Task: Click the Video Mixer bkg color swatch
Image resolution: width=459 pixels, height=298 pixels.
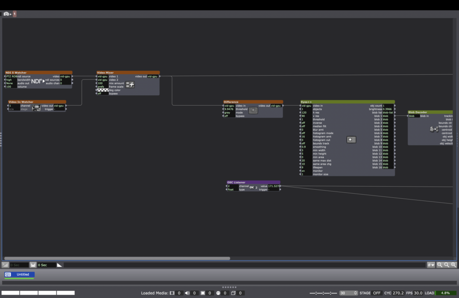Action: (103, 90)
